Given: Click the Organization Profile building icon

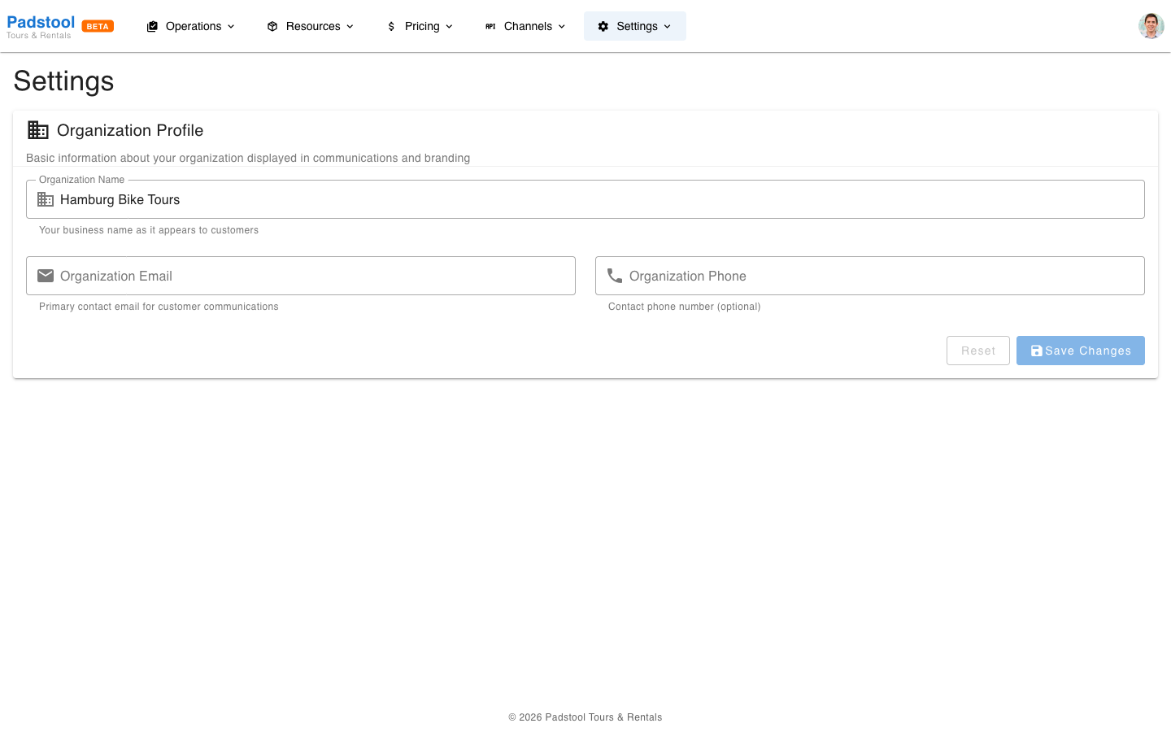Looking at the screenshot, I should click(x=38, y=130).
